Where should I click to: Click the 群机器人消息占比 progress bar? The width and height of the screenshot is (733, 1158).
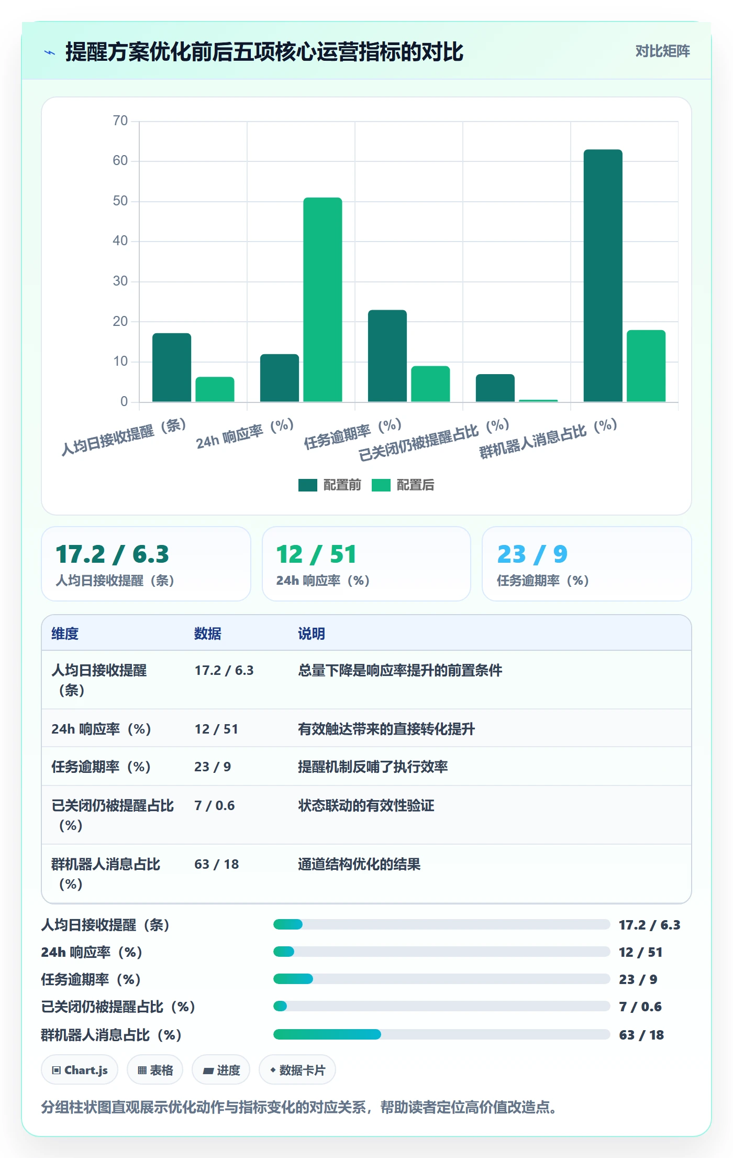441,1034
